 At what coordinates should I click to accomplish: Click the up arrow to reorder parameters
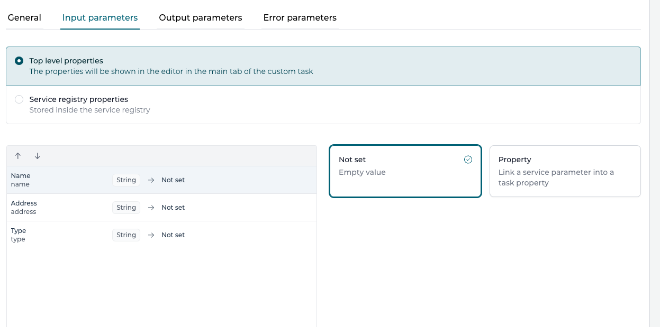[17, 156]
